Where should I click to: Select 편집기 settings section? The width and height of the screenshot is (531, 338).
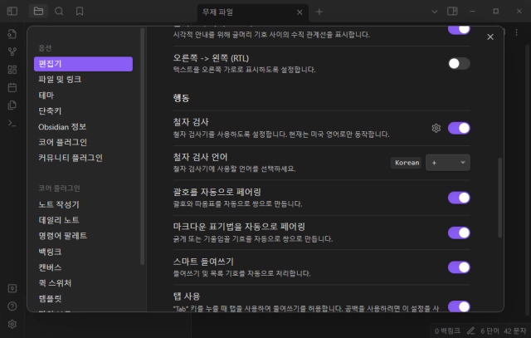coord(83,64)
